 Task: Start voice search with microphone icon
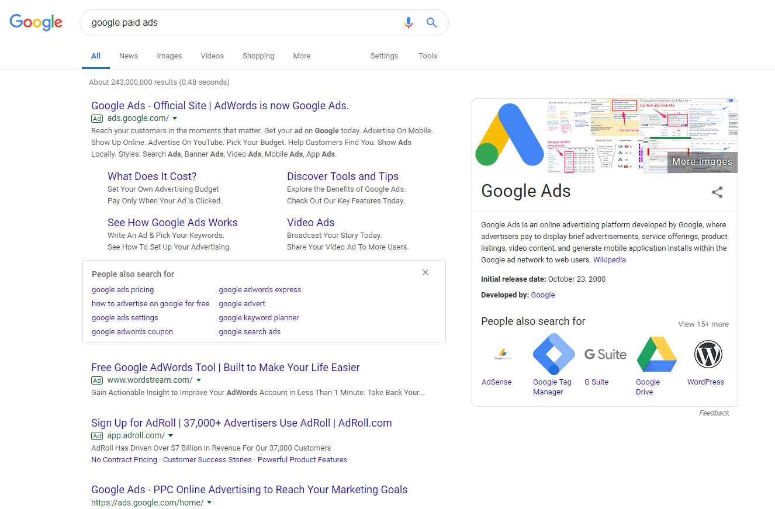[x=409, y=23]
